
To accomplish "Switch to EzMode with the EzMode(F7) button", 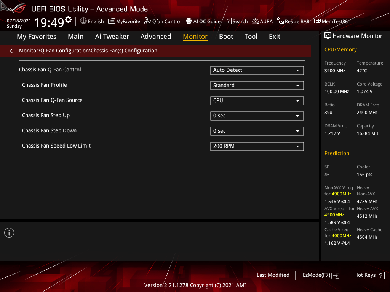I will [x=321, y=275].
